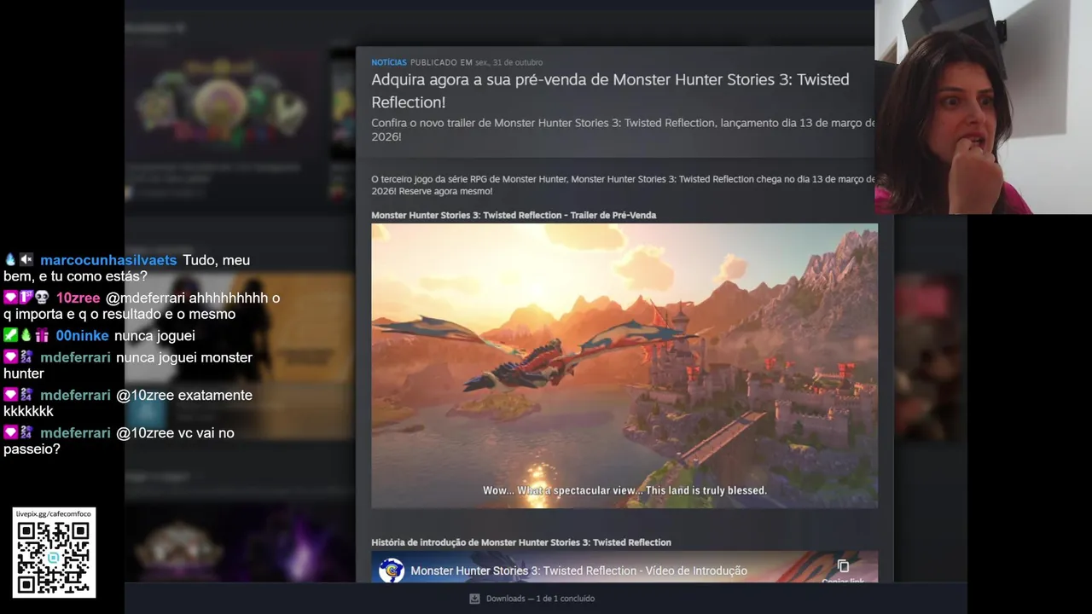Click the streamer webcam overlay

983,107
